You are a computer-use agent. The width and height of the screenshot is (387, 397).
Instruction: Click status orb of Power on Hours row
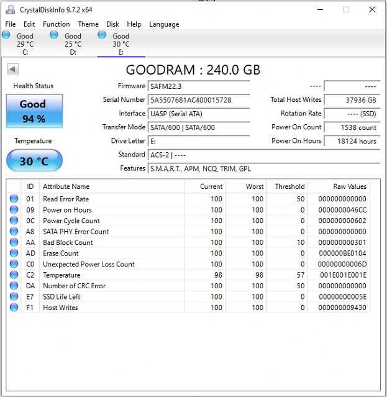(x=14, y=209)
